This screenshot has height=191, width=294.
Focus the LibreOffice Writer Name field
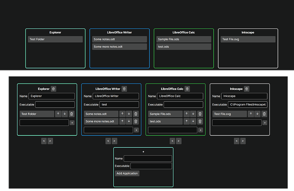tap(116, 96)
